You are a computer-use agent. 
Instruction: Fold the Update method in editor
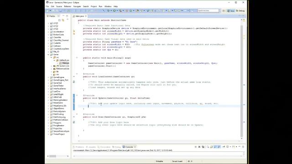pyautogui.click(x=77, y=95)
